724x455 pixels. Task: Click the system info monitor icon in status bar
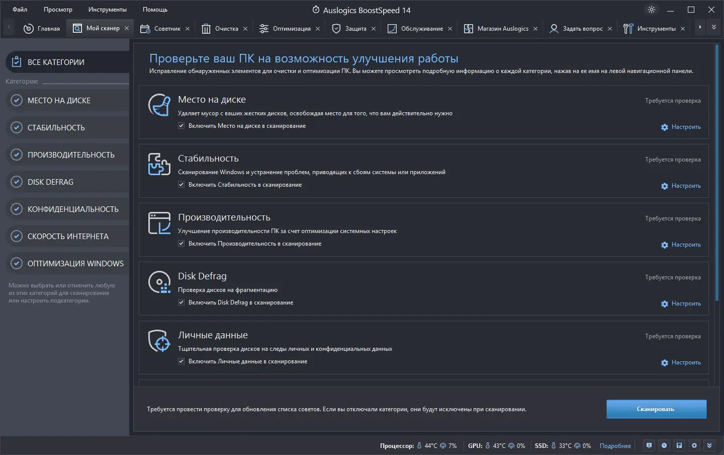648,445
